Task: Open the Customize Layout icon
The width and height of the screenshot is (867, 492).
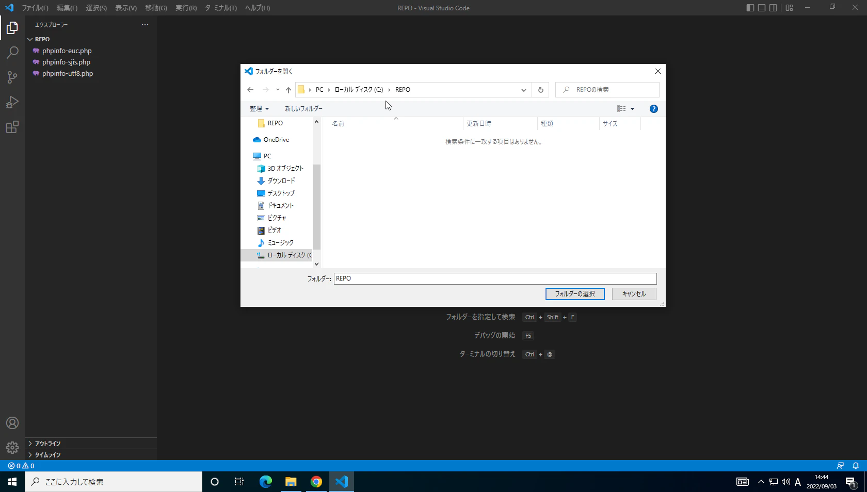Action: tap(790, 8)
